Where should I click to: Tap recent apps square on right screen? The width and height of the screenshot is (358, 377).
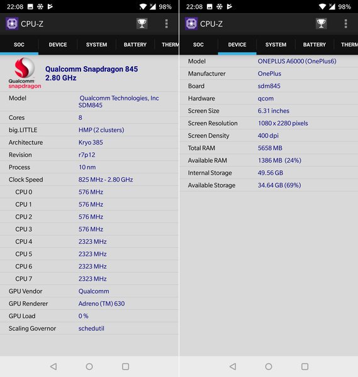point(305,366)
